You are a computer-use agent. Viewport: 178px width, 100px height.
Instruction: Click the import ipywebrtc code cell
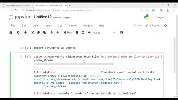98,48
